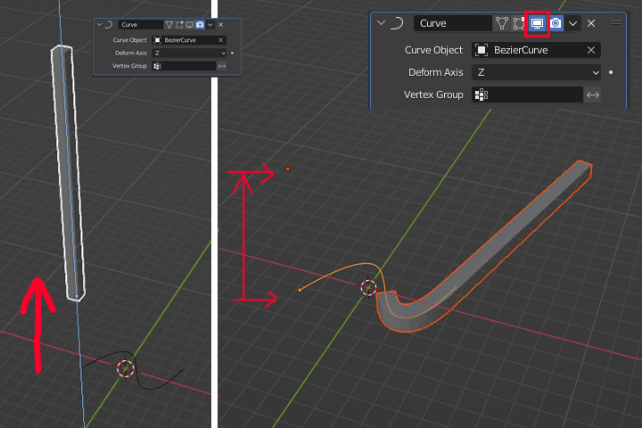
Task: Click the curve modifier icon in small panel
Action: [x=109, y=25]
